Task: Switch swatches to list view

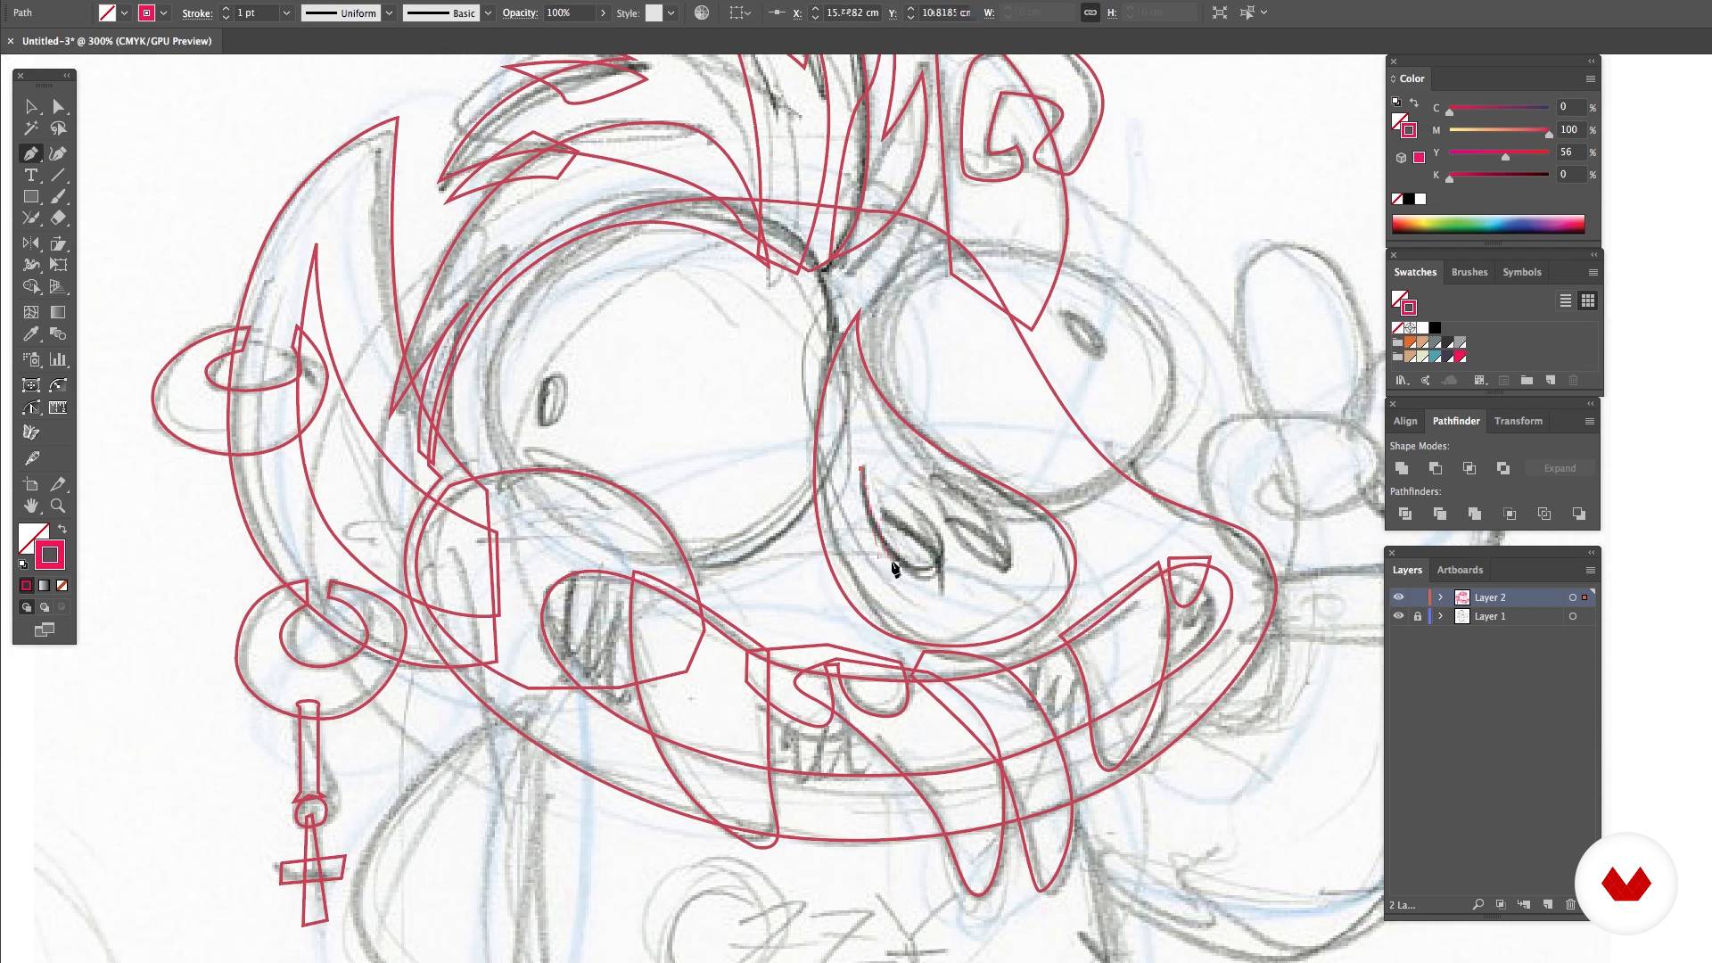Action: (1565, 301)
